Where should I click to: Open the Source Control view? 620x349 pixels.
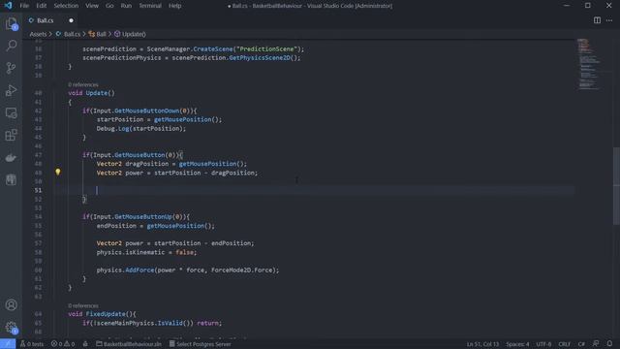[x=11, y=68]
